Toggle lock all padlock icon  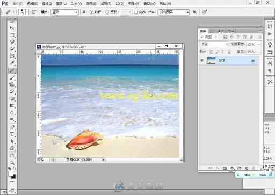coord(229,52)
